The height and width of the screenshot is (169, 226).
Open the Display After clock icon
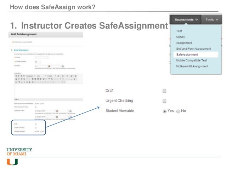pos(70,111)
